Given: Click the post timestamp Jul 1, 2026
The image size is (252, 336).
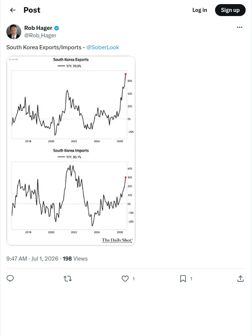Looking at the screenshot, I should pyautogui.click(x=45, y=259).
